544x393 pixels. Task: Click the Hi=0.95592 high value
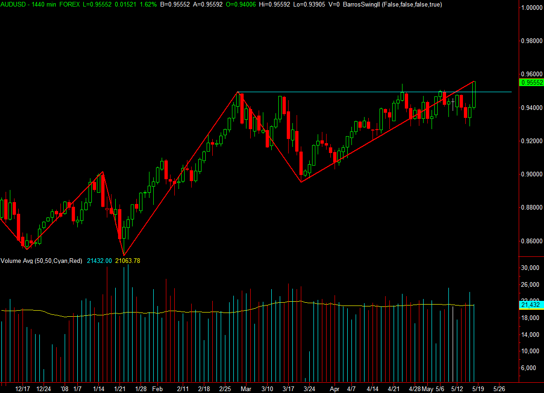pos(275,5)
